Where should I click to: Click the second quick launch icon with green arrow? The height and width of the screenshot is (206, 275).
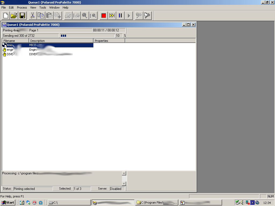point(28,203)
